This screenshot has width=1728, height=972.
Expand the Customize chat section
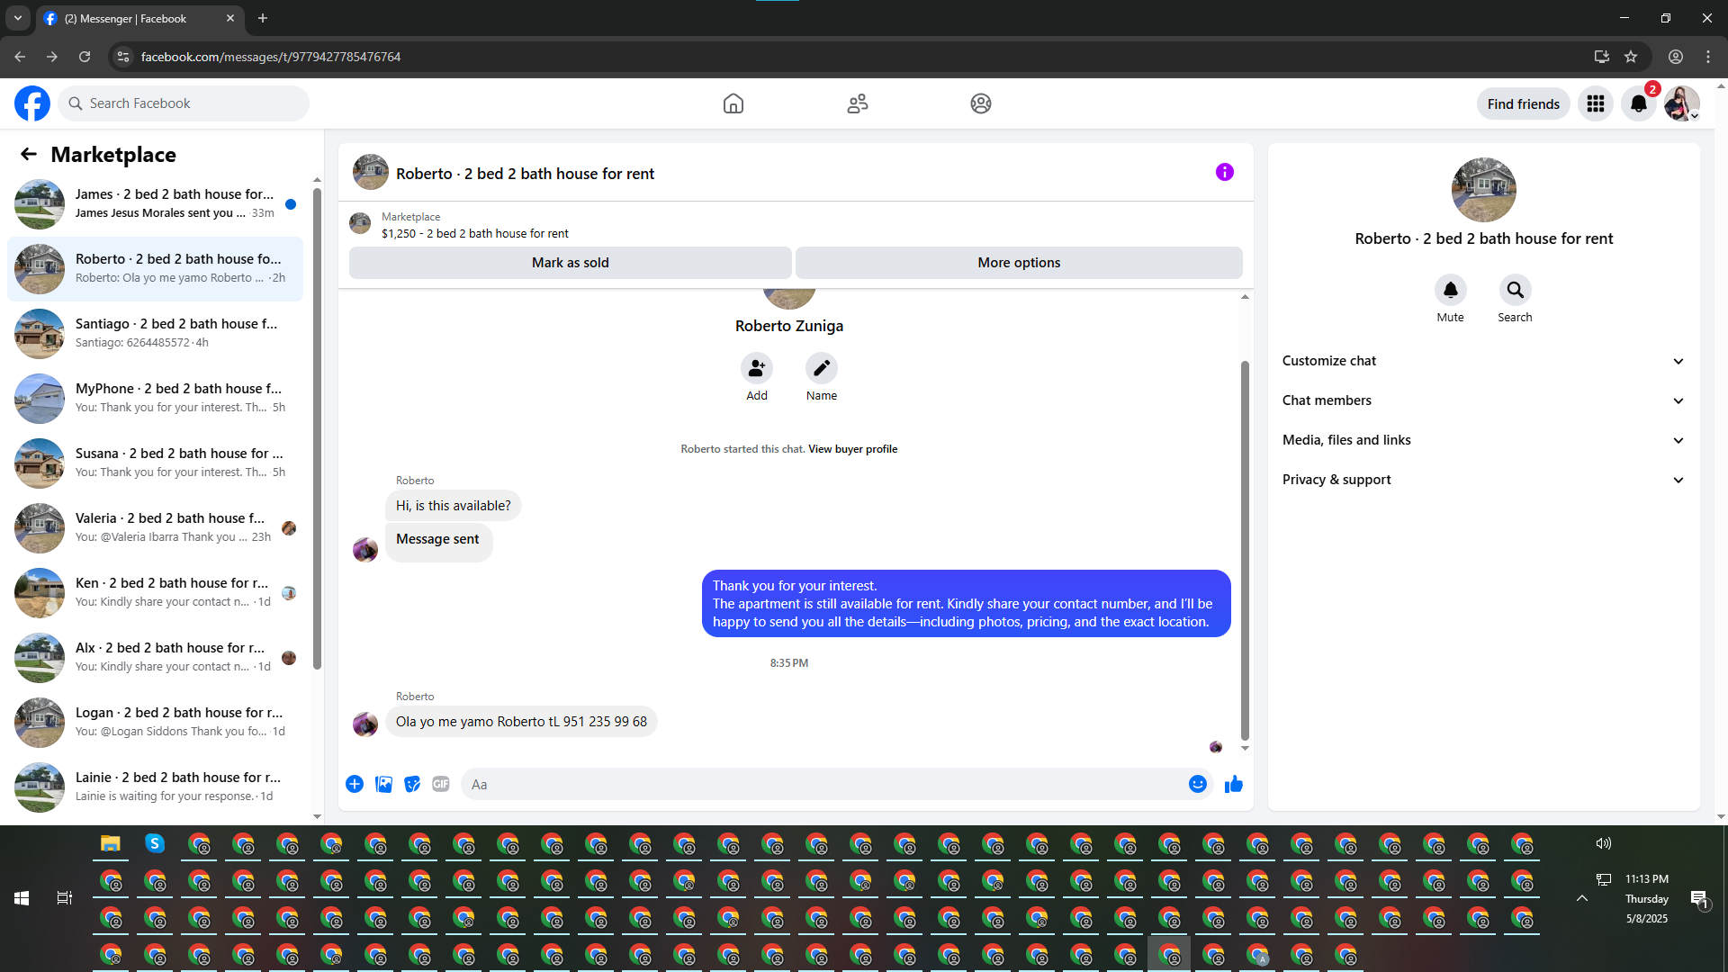(1484, 361)
